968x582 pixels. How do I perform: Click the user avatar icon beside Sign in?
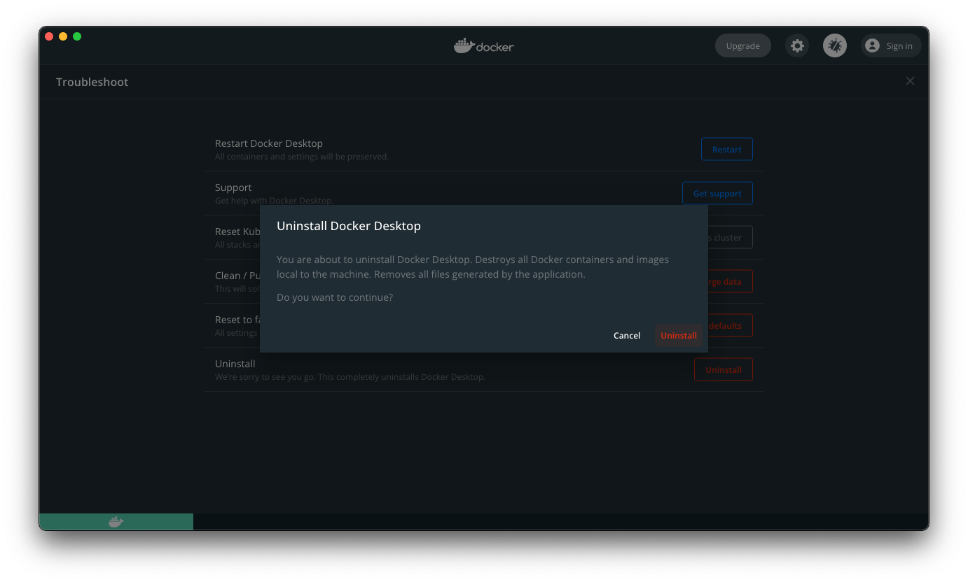pyautogui.click(x=872, y=46)
